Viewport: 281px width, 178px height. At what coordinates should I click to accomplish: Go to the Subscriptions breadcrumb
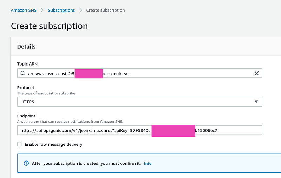point(61,10)
